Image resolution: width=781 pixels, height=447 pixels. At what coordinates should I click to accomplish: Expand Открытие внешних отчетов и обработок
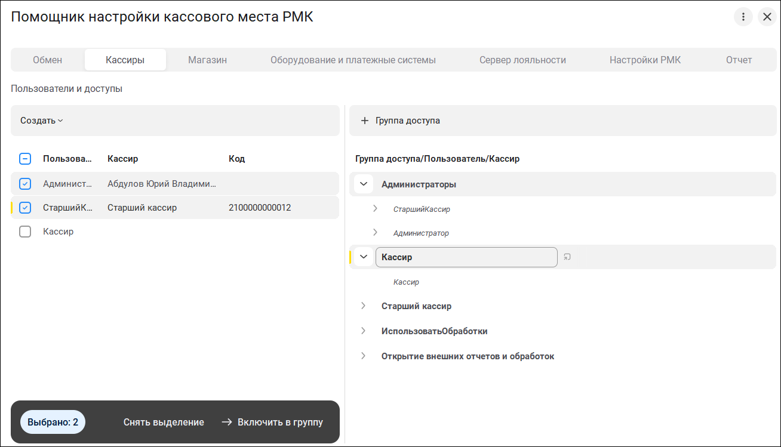363,356
